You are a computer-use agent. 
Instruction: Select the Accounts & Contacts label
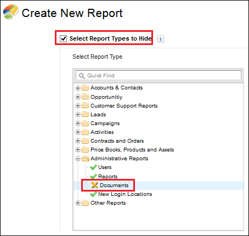click(x=116, y=88)
